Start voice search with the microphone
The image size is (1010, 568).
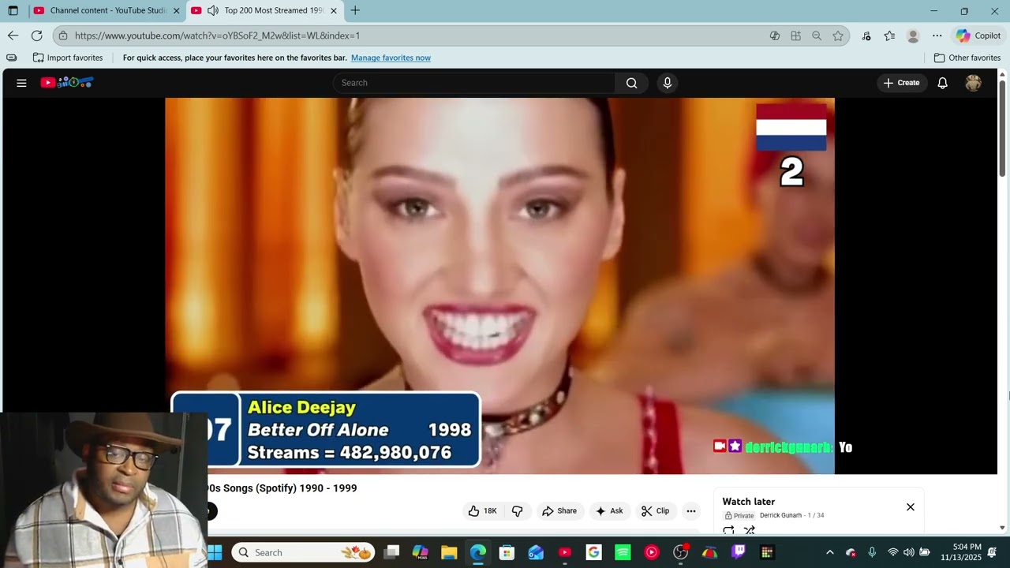668,83
